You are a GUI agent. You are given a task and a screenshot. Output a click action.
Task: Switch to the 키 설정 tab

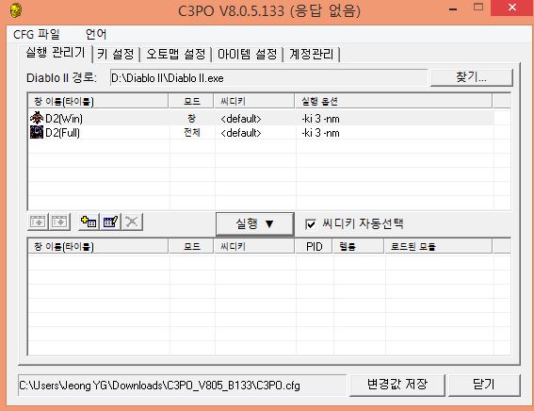coord(116,54)
